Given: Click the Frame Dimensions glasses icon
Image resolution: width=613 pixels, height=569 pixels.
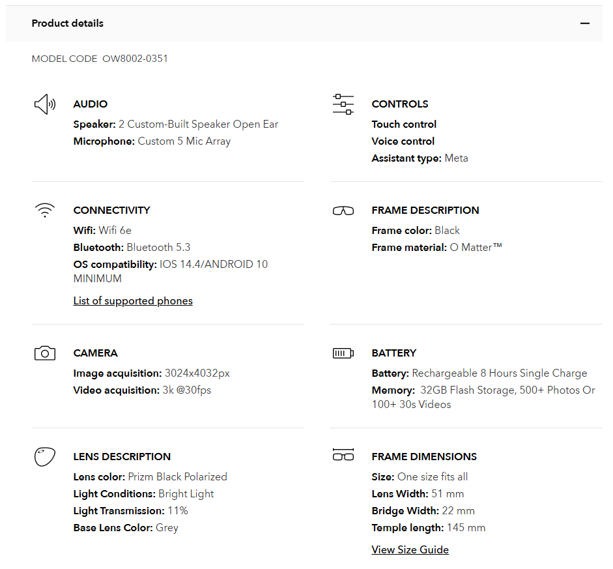Looking at the screenshot, I should pyautogui.click(x=343, y=455).
